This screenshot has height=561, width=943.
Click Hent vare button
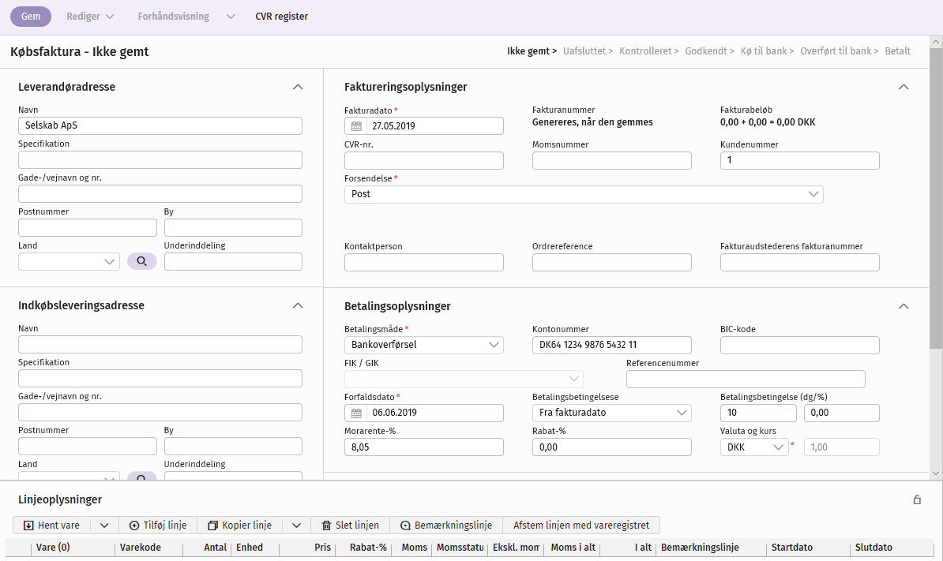[x=51, y=525]
